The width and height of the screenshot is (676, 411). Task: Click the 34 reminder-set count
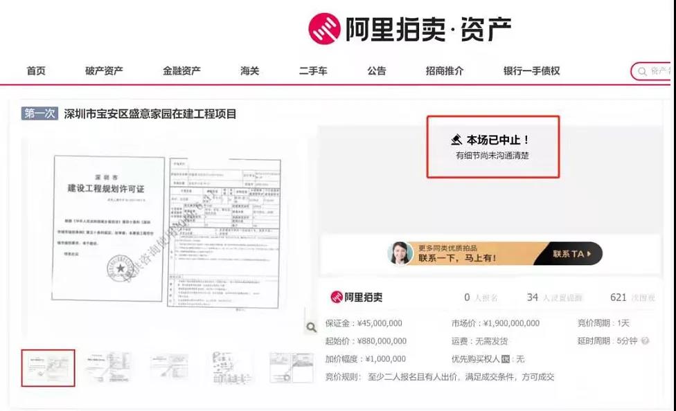point(554,298)
